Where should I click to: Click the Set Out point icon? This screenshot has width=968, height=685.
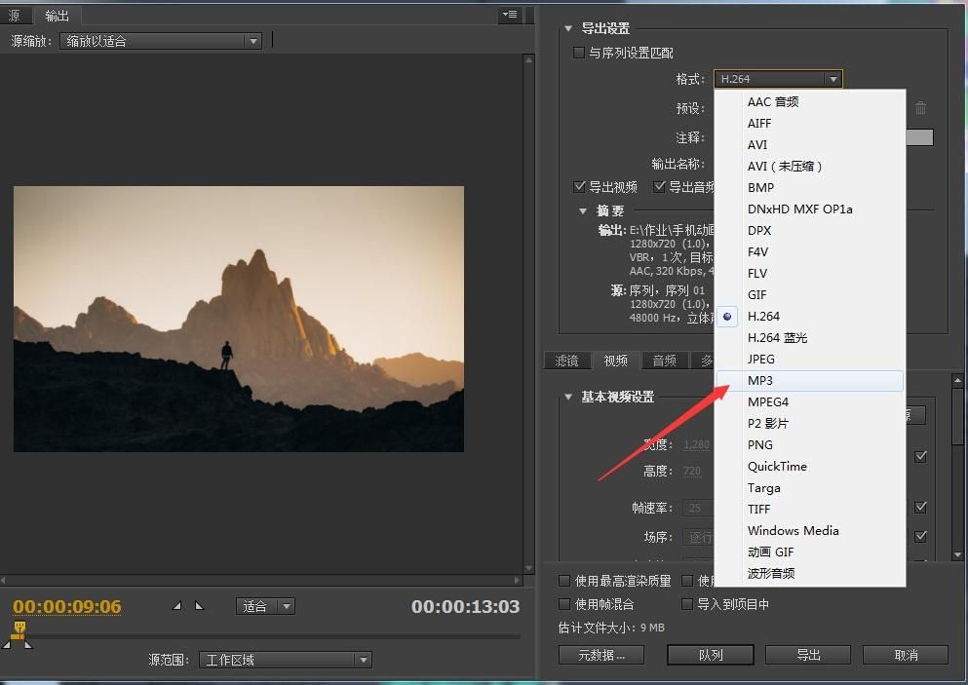point(199,605)
